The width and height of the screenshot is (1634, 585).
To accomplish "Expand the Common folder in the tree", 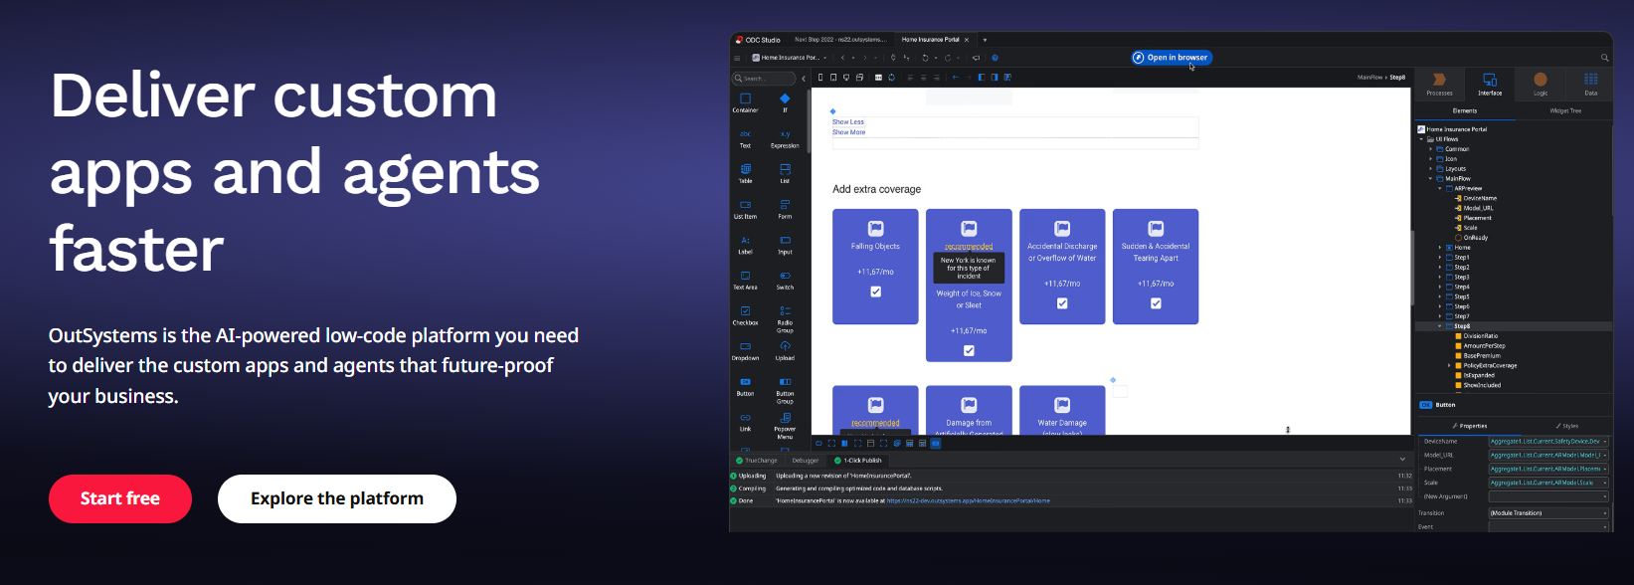I will [x=1431, y=149].
